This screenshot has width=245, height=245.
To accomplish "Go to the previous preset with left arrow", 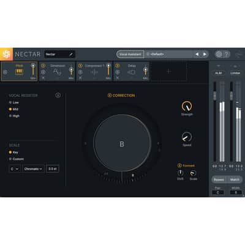I will 197,55.
